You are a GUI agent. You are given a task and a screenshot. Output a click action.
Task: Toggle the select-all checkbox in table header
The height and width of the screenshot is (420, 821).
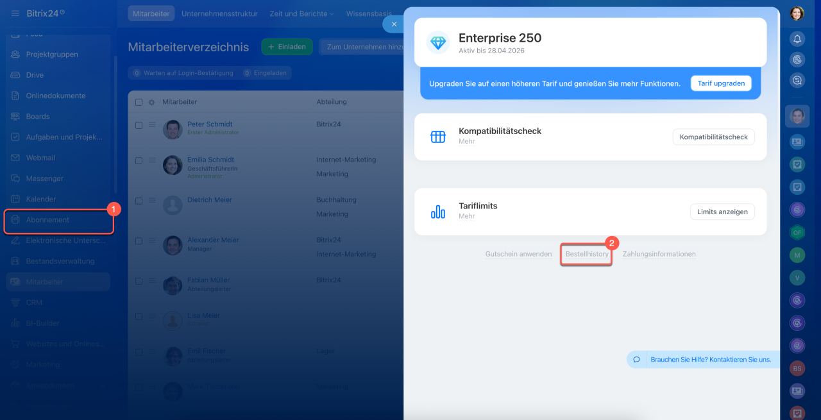tap(139, 102)
